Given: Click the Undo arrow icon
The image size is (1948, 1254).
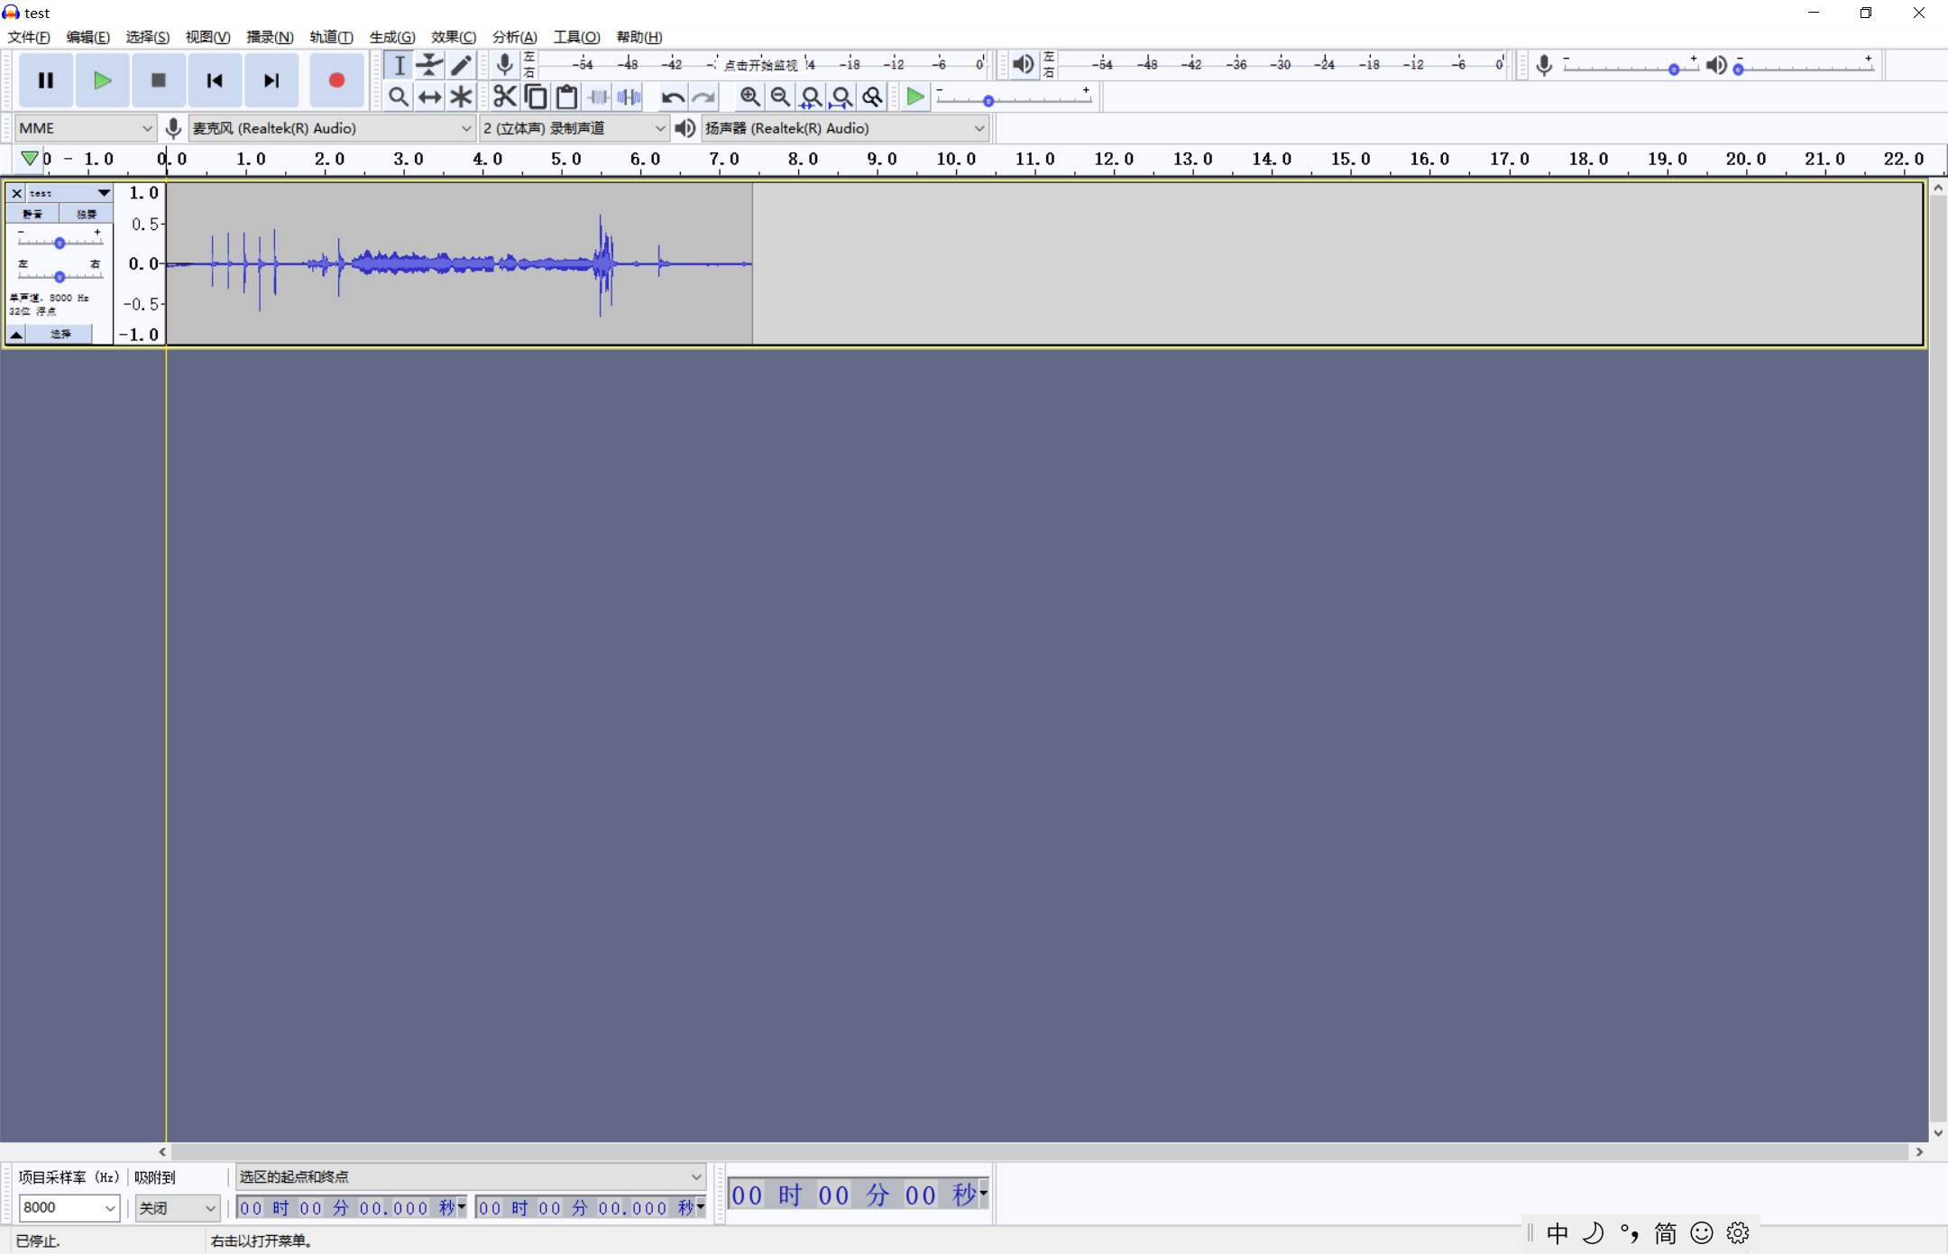Looking at the screenshot, I should click(672, 97).
